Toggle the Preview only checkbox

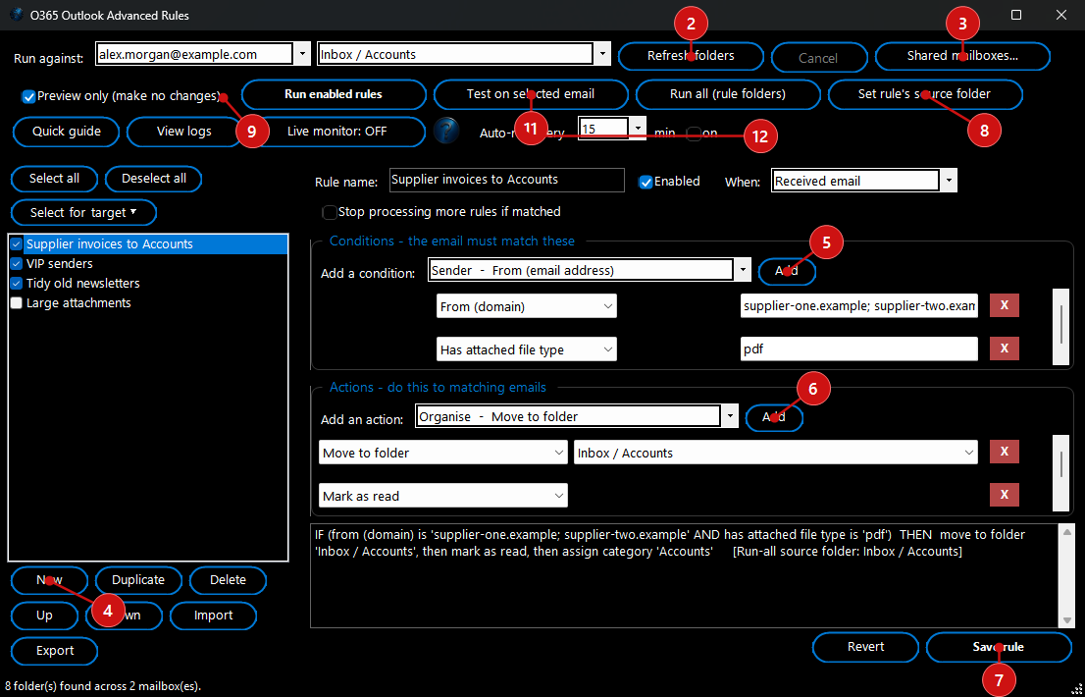(x=28, y=97)
